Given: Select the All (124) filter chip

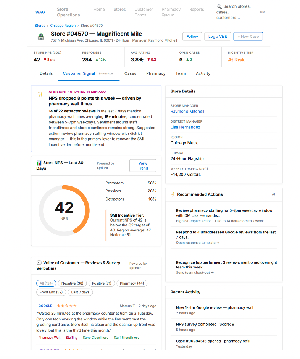Looking at the screenshot, I should 46,283.
